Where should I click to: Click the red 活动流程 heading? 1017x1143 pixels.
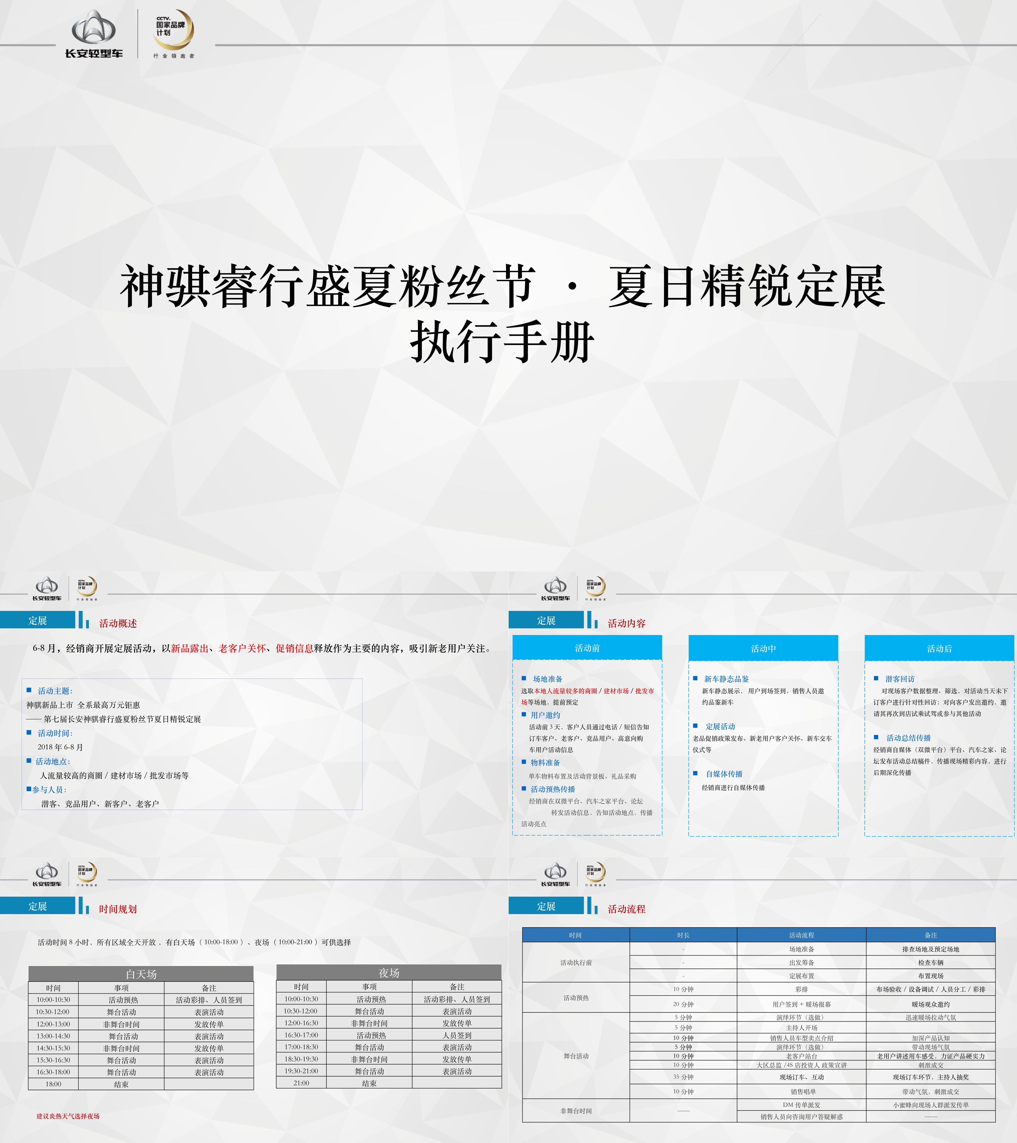(627, 909)
